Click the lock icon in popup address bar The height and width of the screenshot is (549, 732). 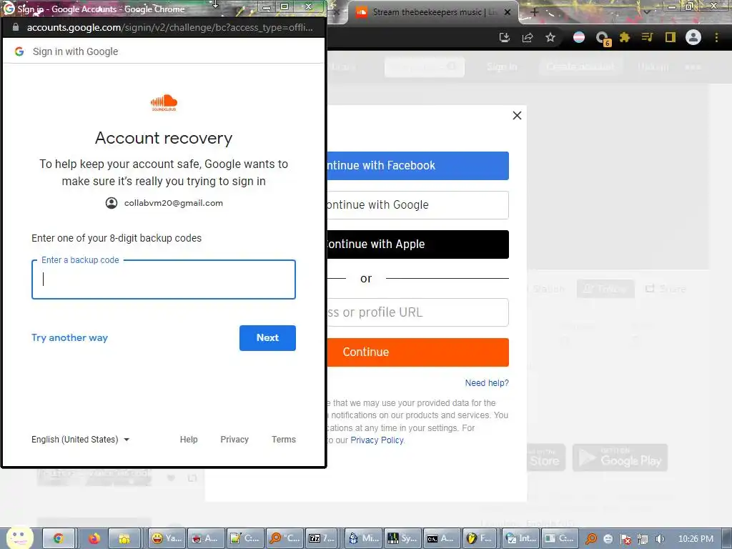pyautogui.click(x=16, y=27)
